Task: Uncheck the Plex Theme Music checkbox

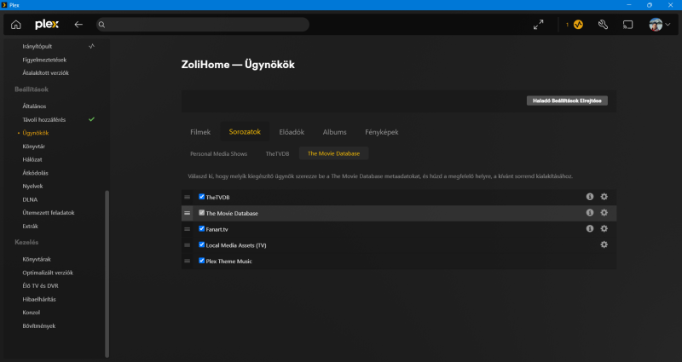Action: 201,261
